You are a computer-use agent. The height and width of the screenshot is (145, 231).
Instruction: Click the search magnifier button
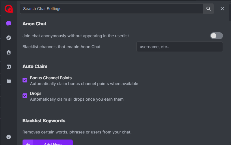[x=208, y=9]
